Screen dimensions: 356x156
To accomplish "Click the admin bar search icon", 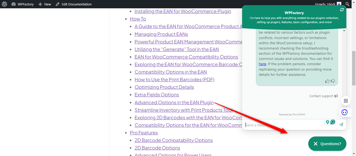I will pyautogui.click(x=347, y=4).
